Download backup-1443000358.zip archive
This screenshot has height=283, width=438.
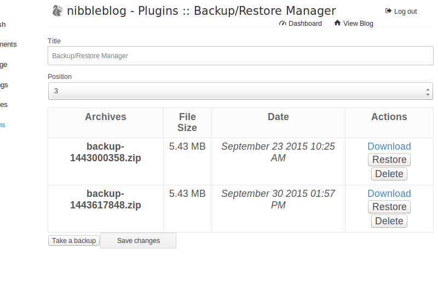pyautogui.click(x=389, y=146)
